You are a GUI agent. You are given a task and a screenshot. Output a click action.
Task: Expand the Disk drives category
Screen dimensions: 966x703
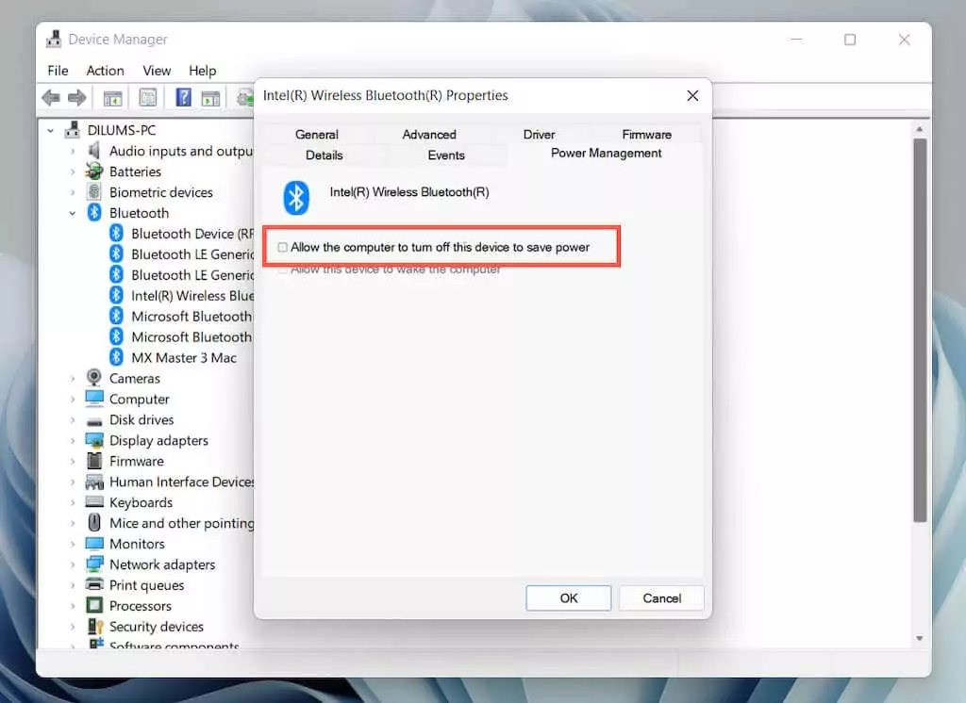point(73,420)
